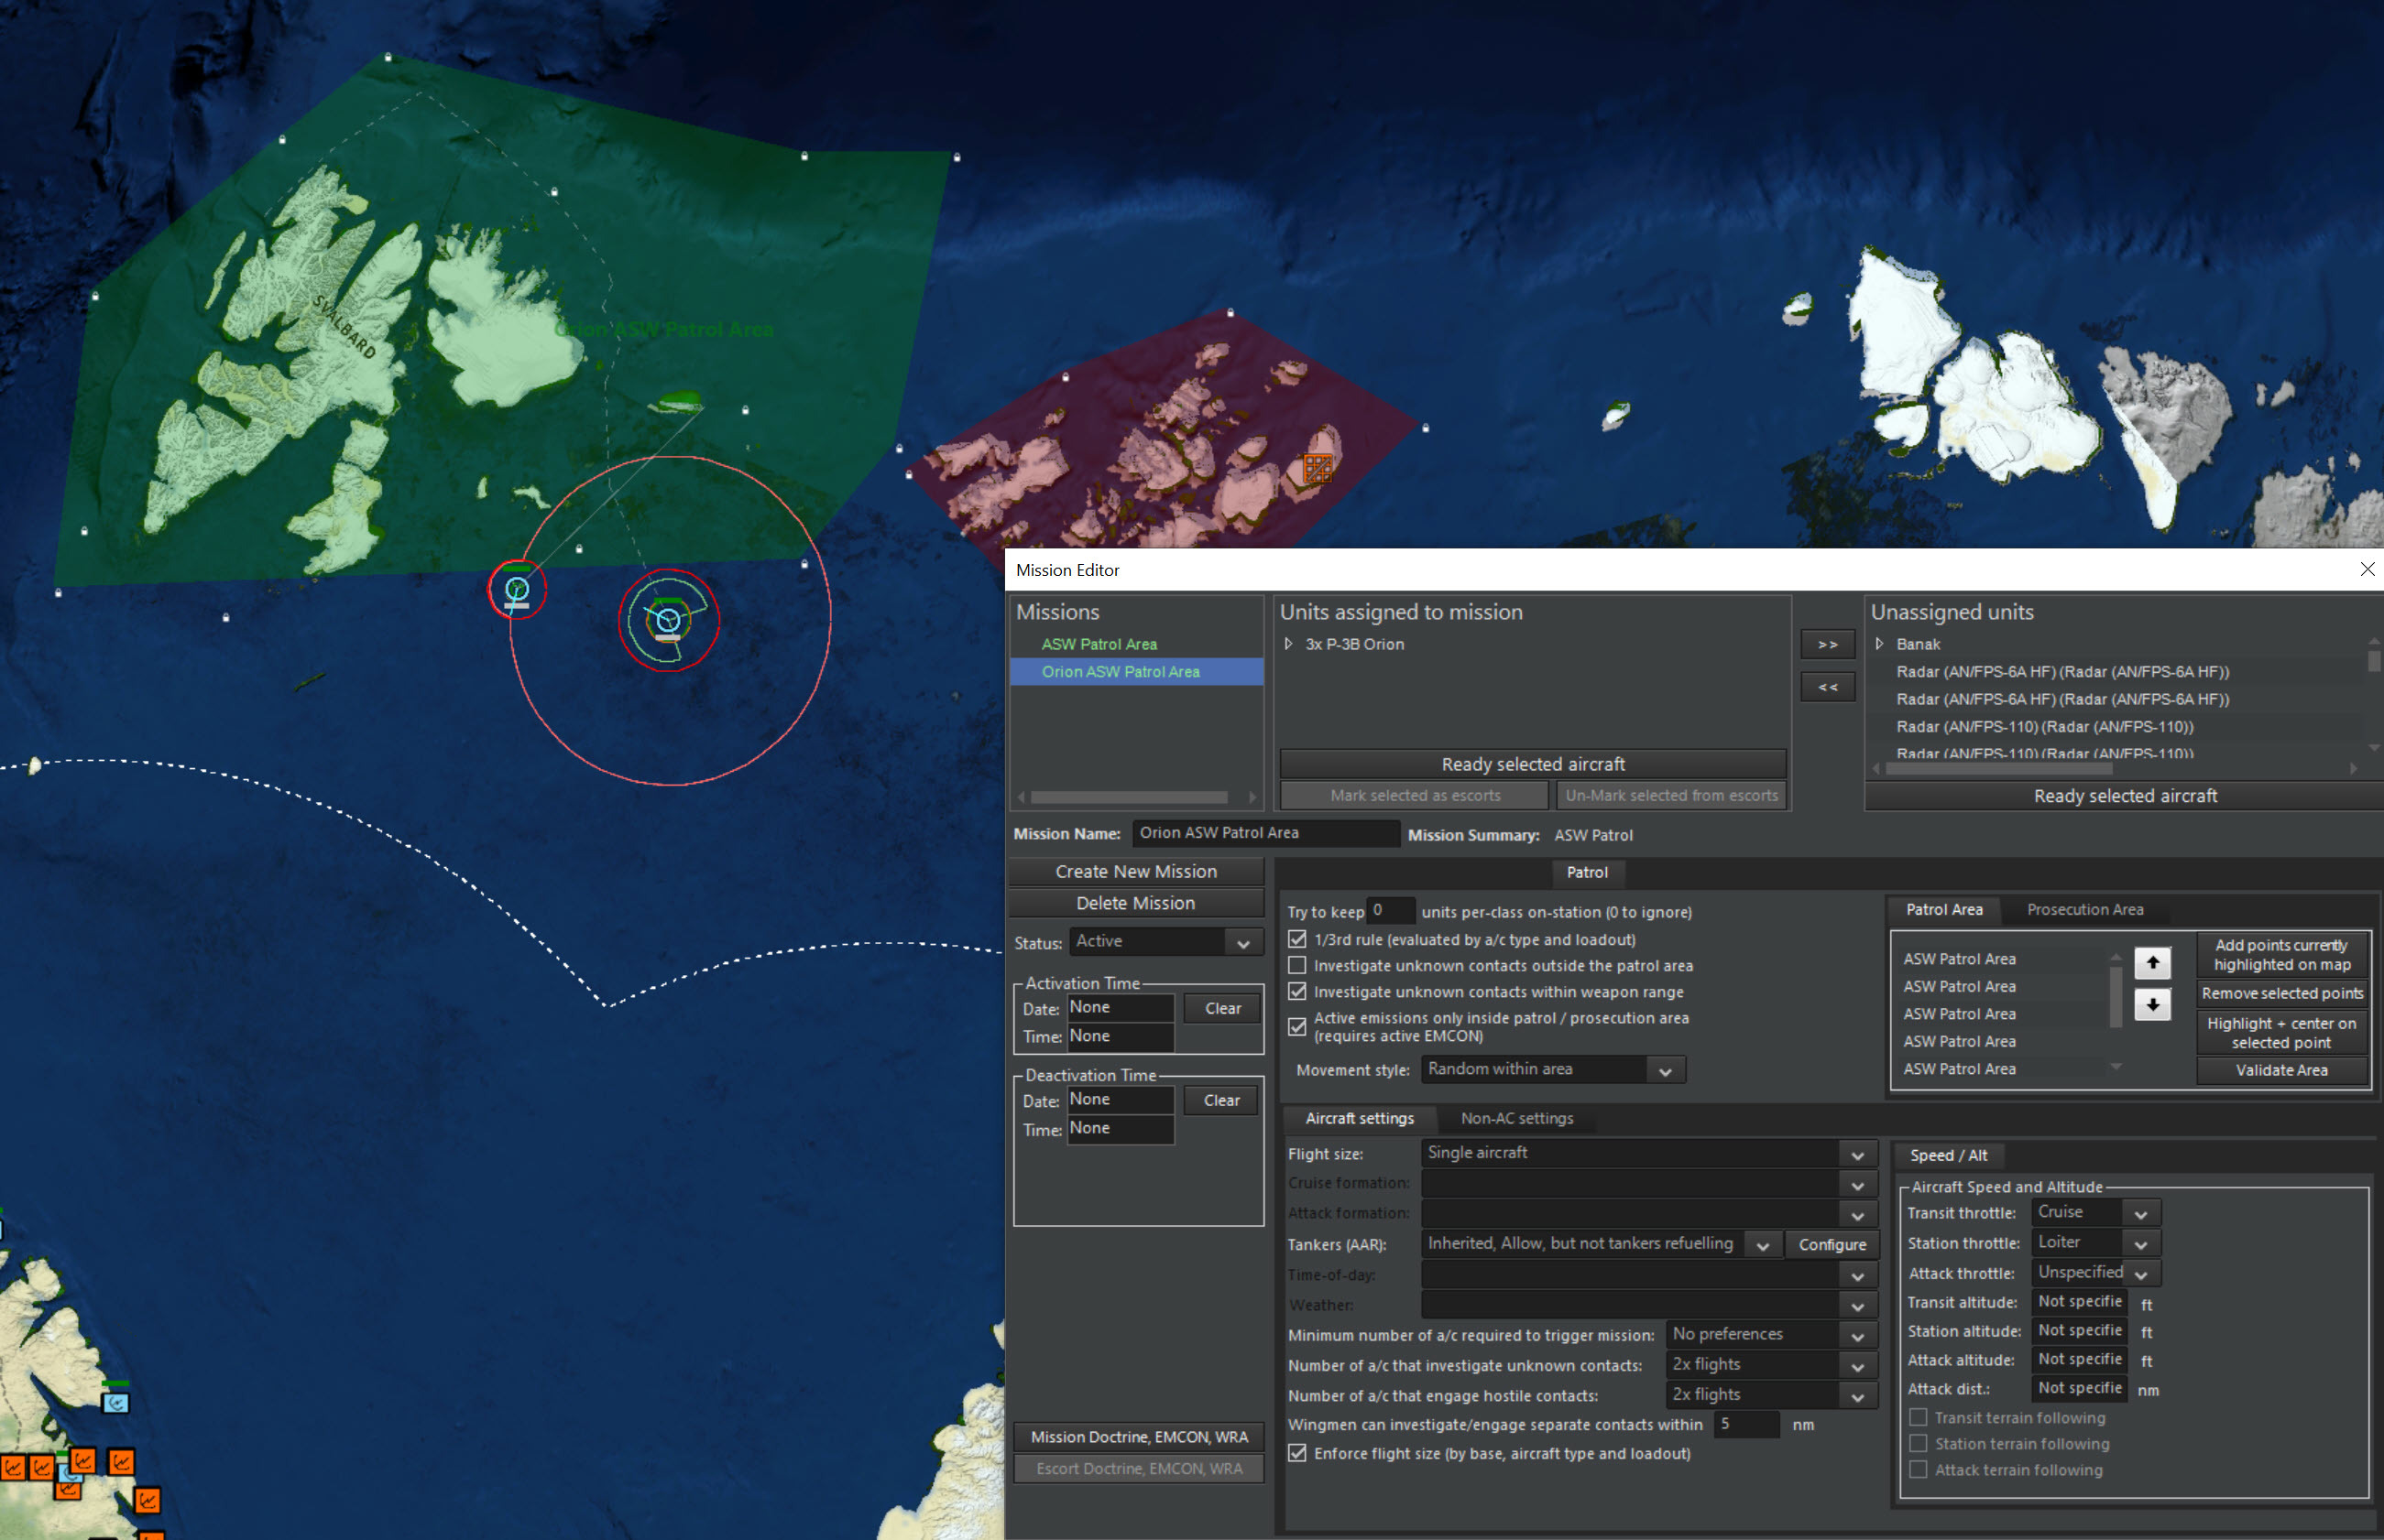Click the Mission Name input field

point(1264,833)
